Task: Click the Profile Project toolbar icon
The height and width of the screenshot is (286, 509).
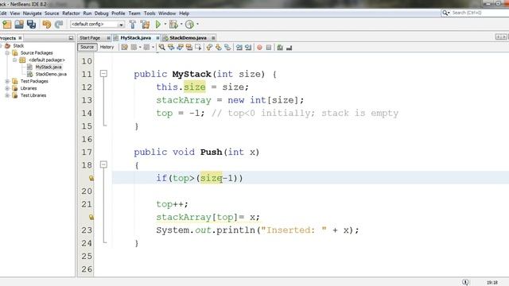Action: point(189,25)
